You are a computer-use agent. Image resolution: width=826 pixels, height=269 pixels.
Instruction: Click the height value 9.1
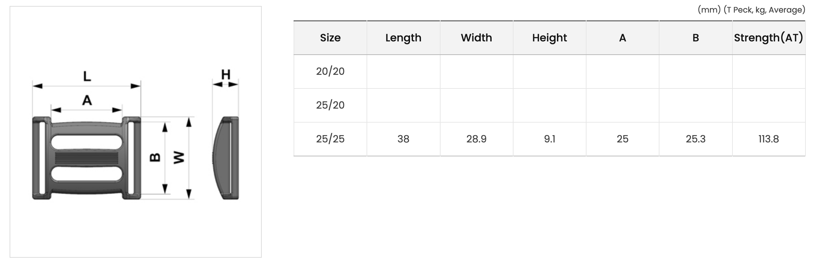click(x=550, y=139)
